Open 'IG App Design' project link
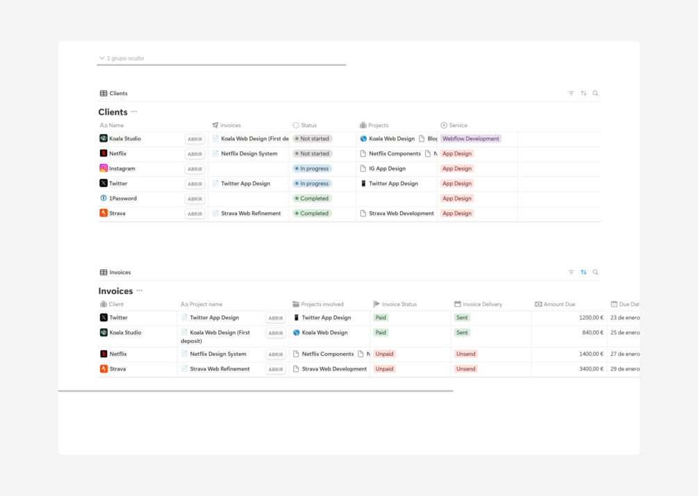The height and width of the screenshot is (496, 698). 387,169
